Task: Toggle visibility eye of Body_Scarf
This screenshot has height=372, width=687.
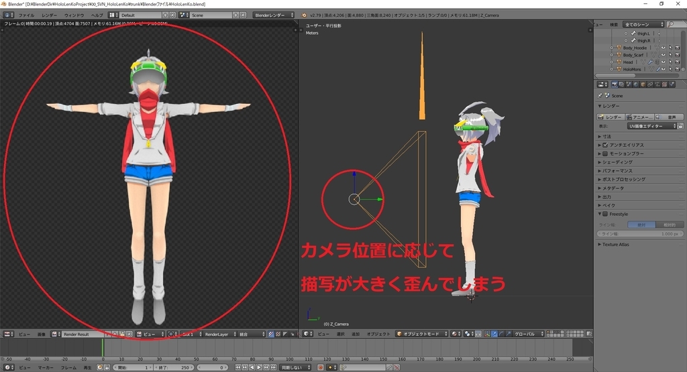Action: click(x=664, y=55)
